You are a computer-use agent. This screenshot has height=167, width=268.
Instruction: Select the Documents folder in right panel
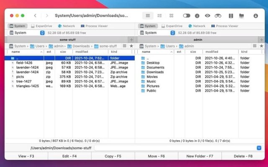[x=155, y=67]
